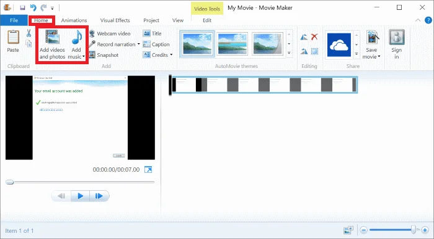Play the movie preview
Screen dimensions: 434x239
click(x=80, y=196)
